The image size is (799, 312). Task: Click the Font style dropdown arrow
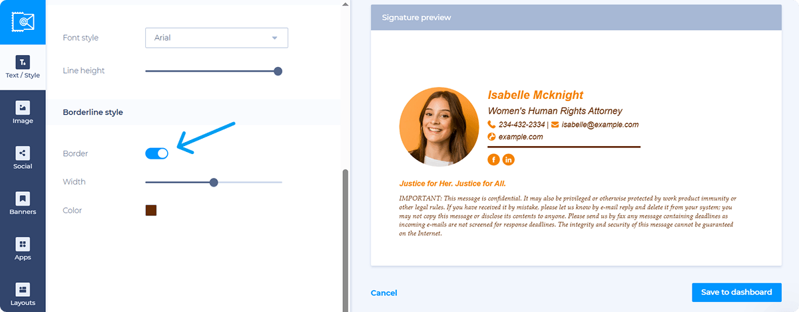[x=274, y=38]
